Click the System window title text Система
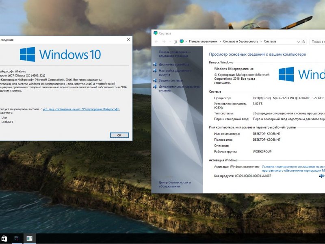Viewport: 325px width, 244px height. (x=165, y=33)
